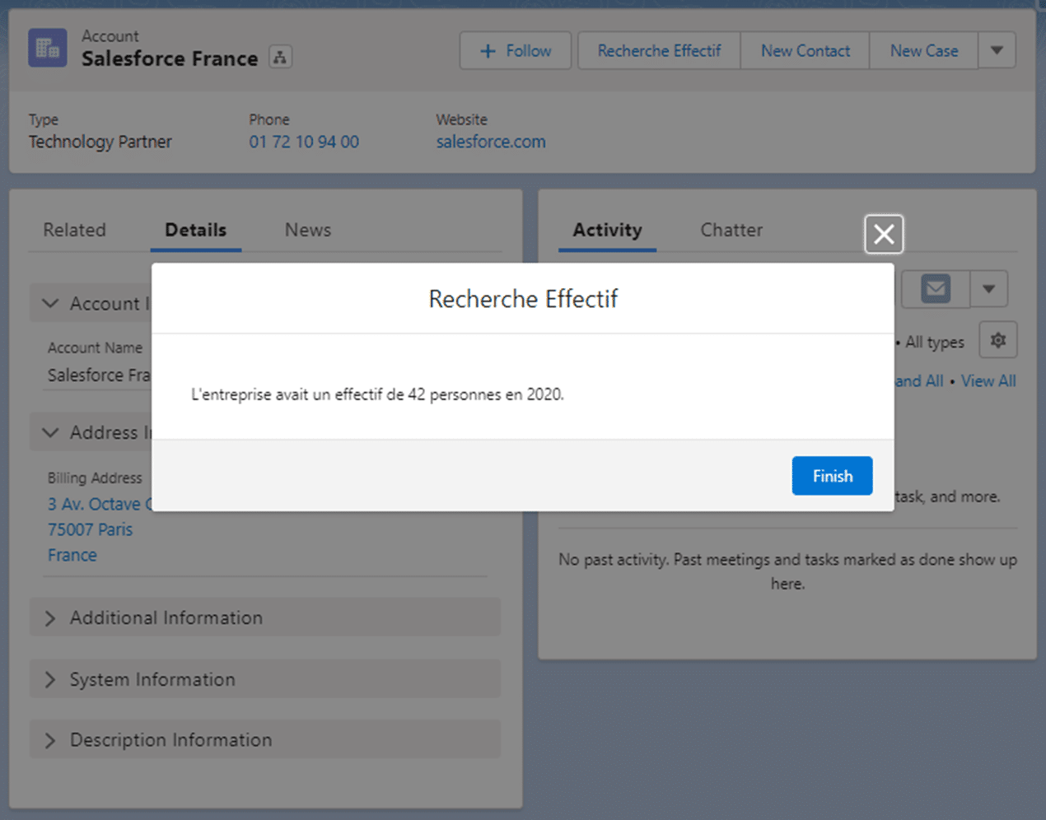Screen dimensions: 1046x820
Task: Click the effectif de 42 personnes message
Action: (377, 394)
